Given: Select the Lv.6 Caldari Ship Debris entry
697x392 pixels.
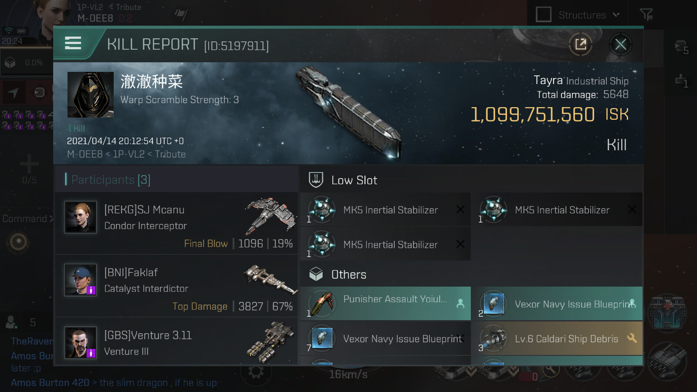Looking at the screenshot, I should (x=557, y=338).
